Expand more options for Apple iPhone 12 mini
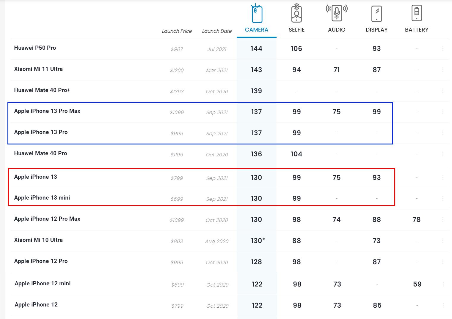Screen dimensions: 452x319 443,284
